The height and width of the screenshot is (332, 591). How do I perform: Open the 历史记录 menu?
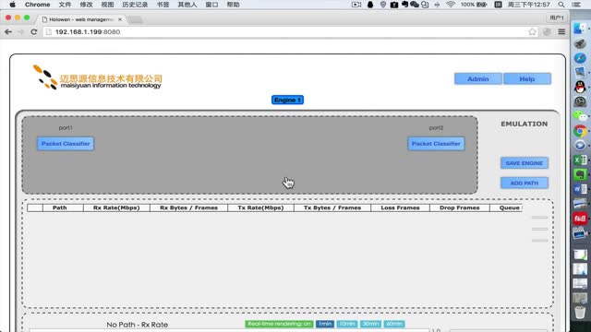click(135, 5)
